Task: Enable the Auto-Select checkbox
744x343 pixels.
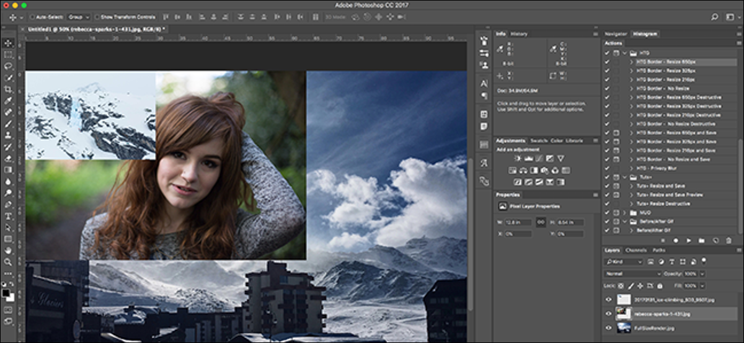Action: (x=31, y=17)
